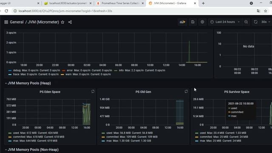Close the Grafana browser tab
Image resolution: width=272 pixels, height=153 pixels.
tap(195, 3)
